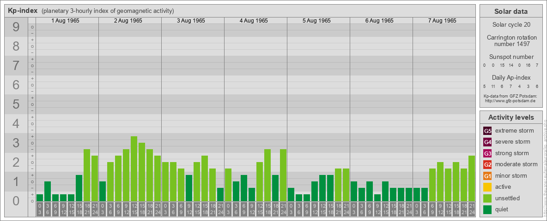Viewport: 547px width, 221px height.
Task: Click the 15-18h bar on 3 Aug 1965
Action: click(x=205, y=179)
